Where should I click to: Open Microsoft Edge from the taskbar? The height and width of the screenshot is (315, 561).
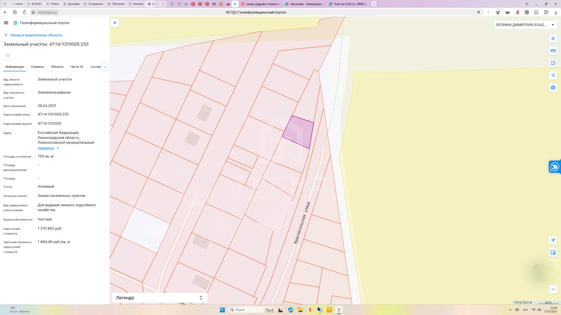pyautogui.click(x=291, y=310)
